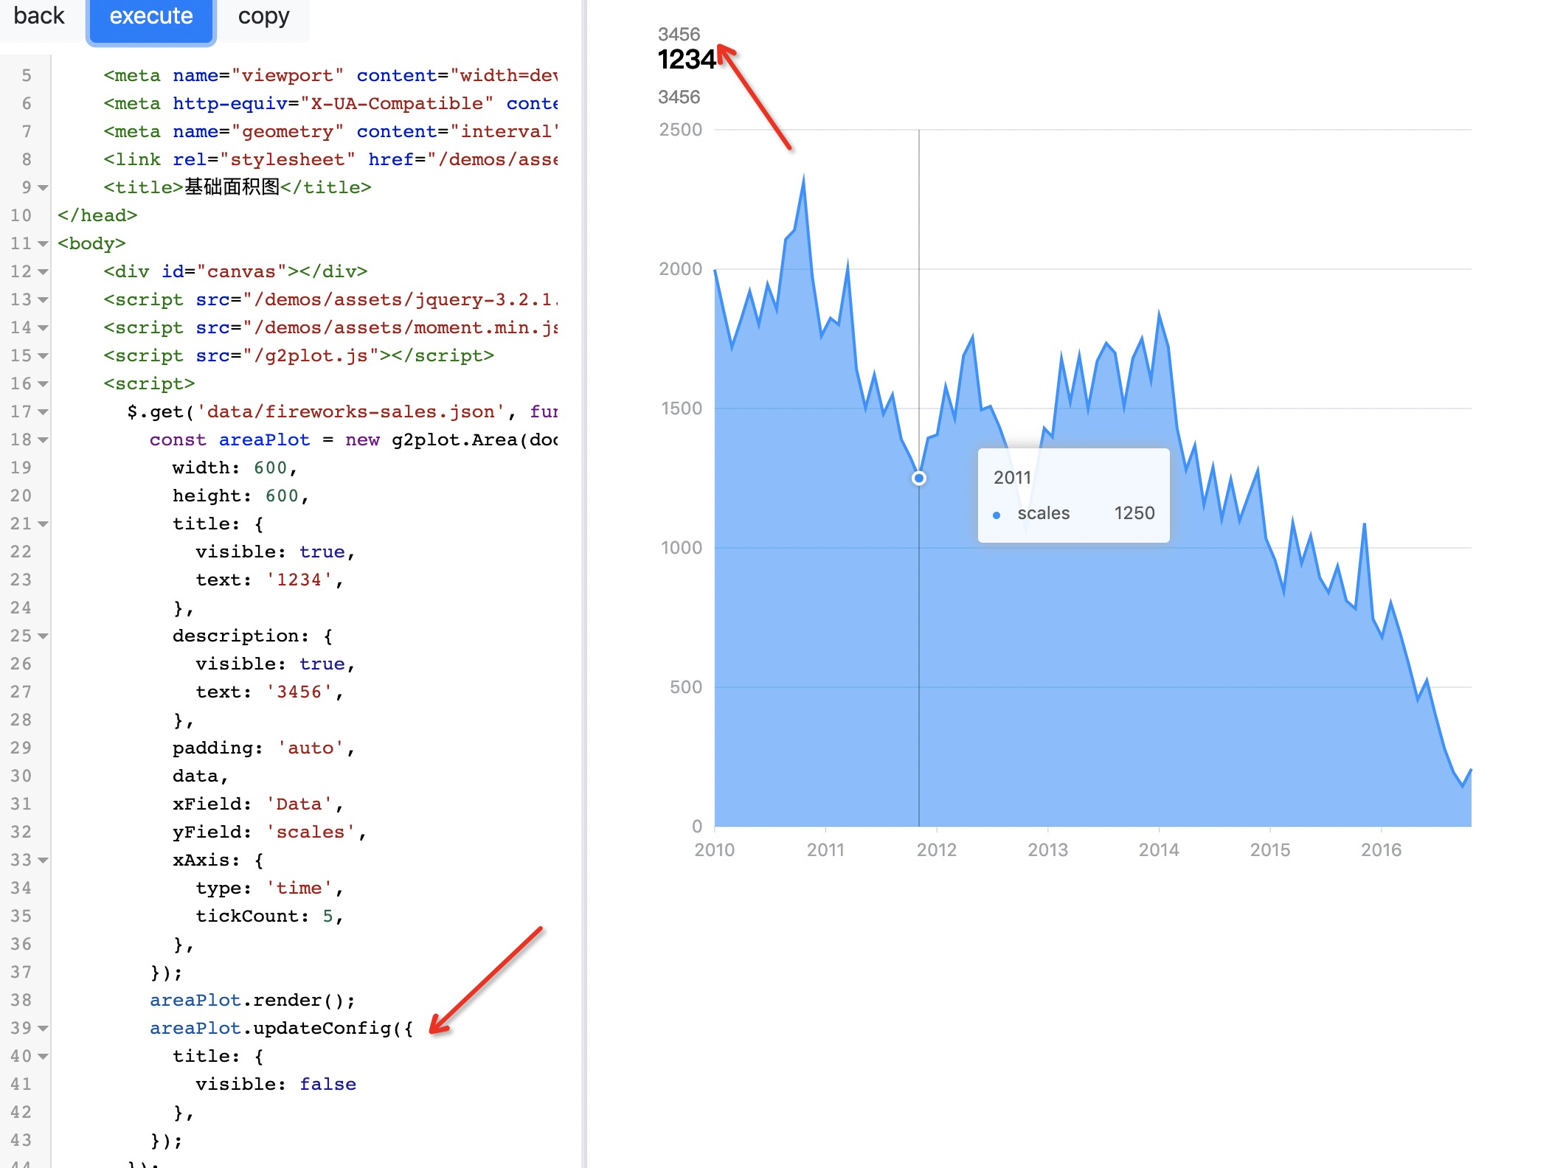Collapse the xAxis object fold arrow on line 33
The width and height of the screenshot is (1549, 1168).
[42, 860]
